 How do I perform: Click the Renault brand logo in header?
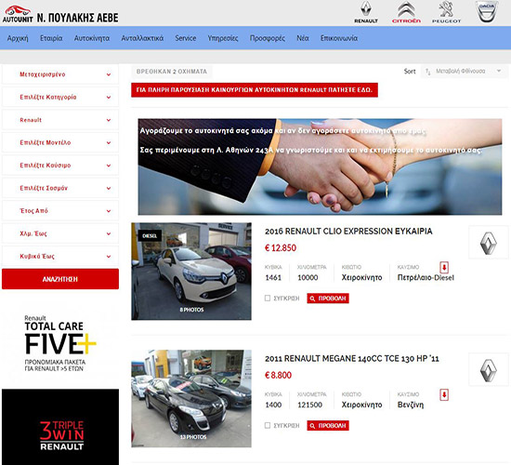pos(366,12)
